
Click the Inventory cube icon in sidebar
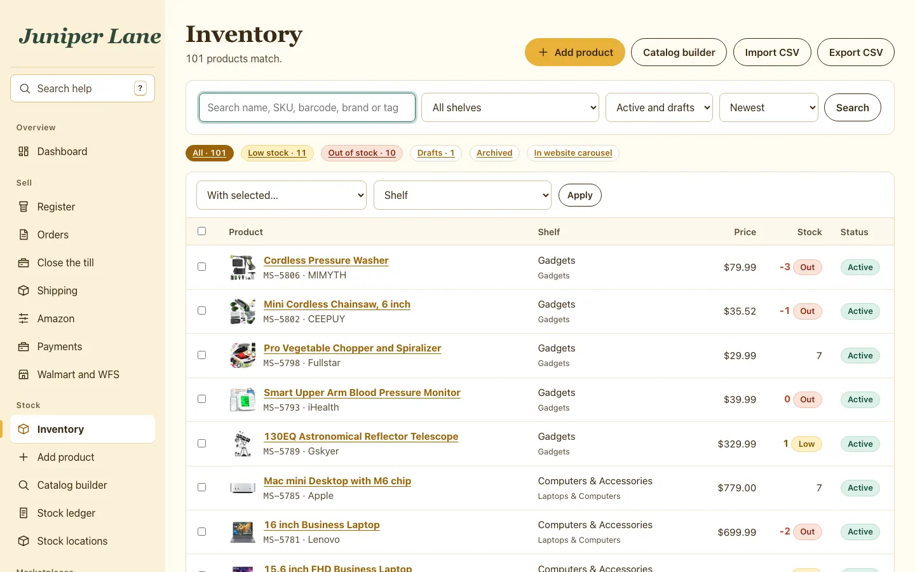[24, 429]
